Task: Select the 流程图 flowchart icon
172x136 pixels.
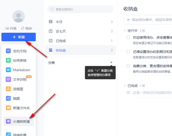Action: pyautogui.click(x=8, y=89)
